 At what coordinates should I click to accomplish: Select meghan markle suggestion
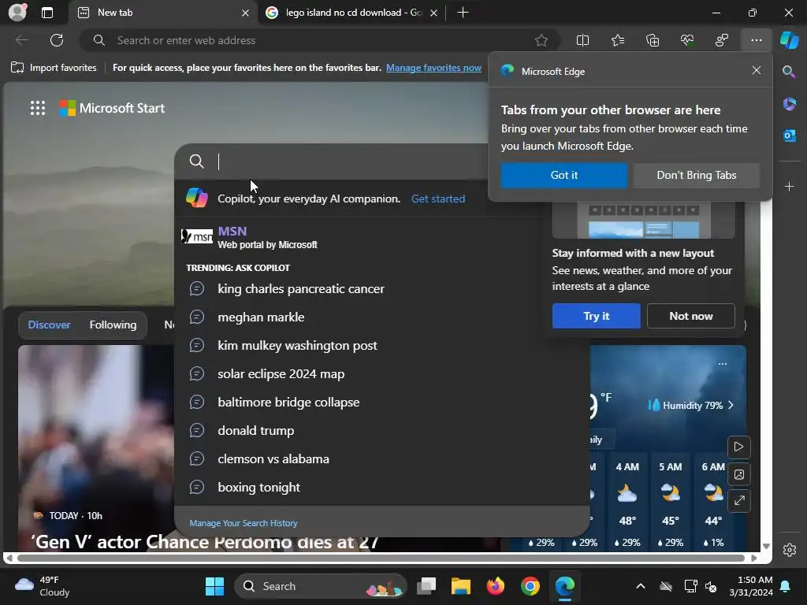click(382, 317)
